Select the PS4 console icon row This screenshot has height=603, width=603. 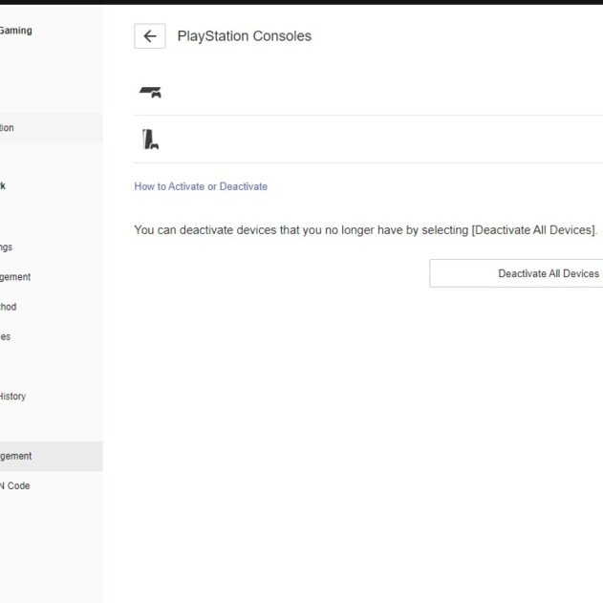click(368, 92)
